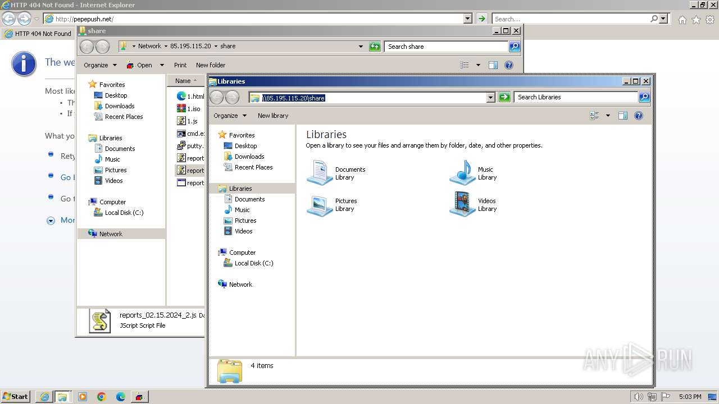Open Chrome from the taskbar
Screen dimensions: 719x404
pyautogui.click(x=102, y=397)
